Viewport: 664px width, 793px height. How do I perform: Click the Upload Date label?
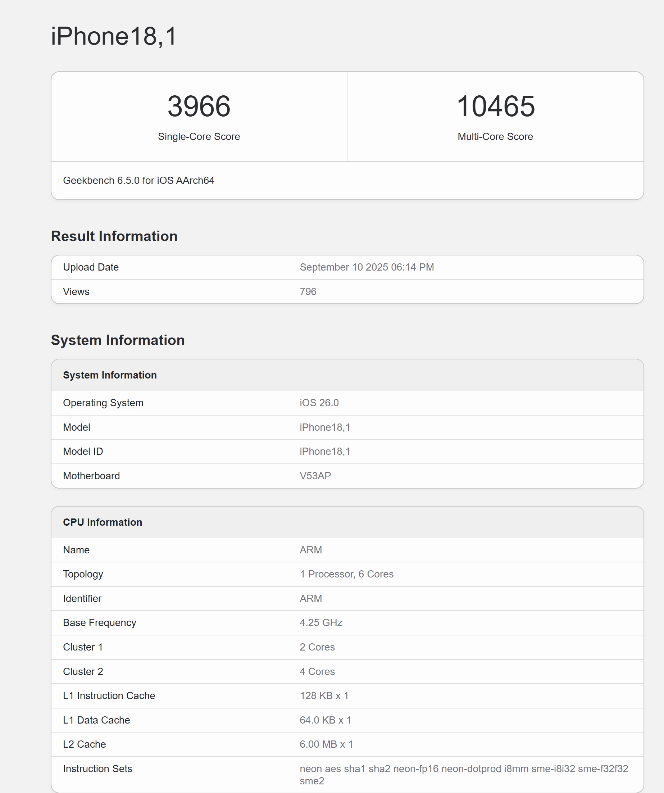(x=91, y=267)
